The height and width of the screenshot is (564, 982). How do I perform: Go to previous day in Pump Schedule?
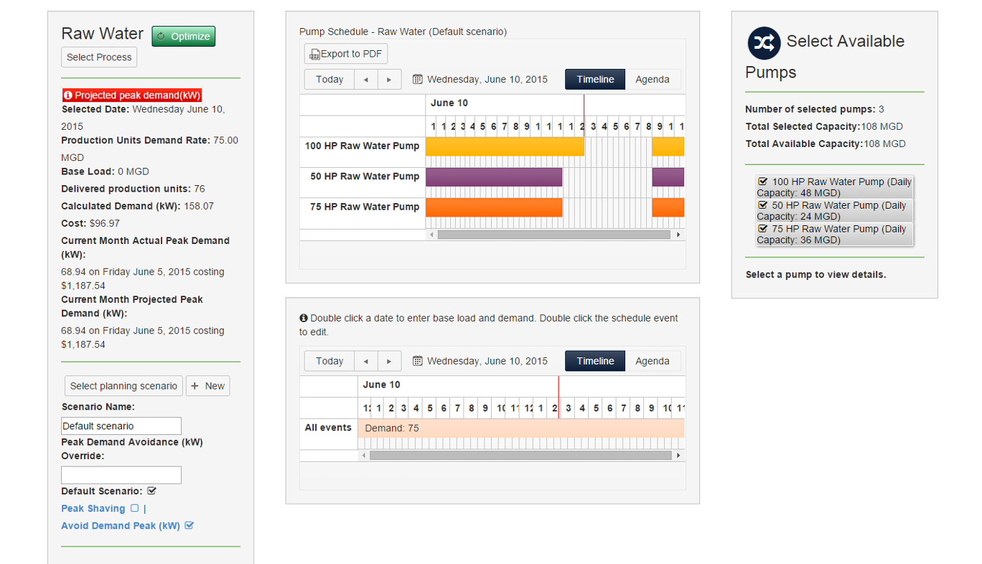coord(366,80)
